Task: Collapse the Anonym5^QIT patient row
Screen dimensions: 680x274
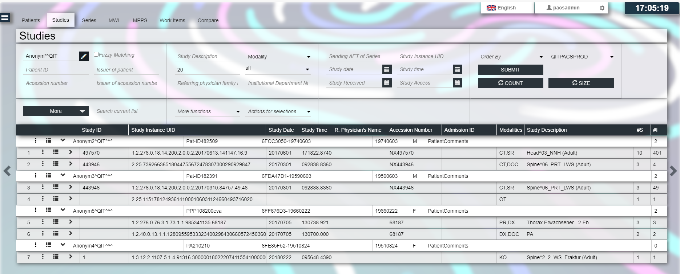Action: [x=63, y=210]
